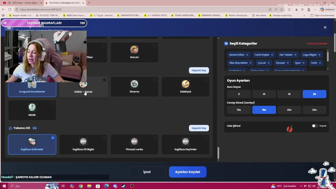
Task: Remove the Çocuk tag
Action: (x=269, y=63)
